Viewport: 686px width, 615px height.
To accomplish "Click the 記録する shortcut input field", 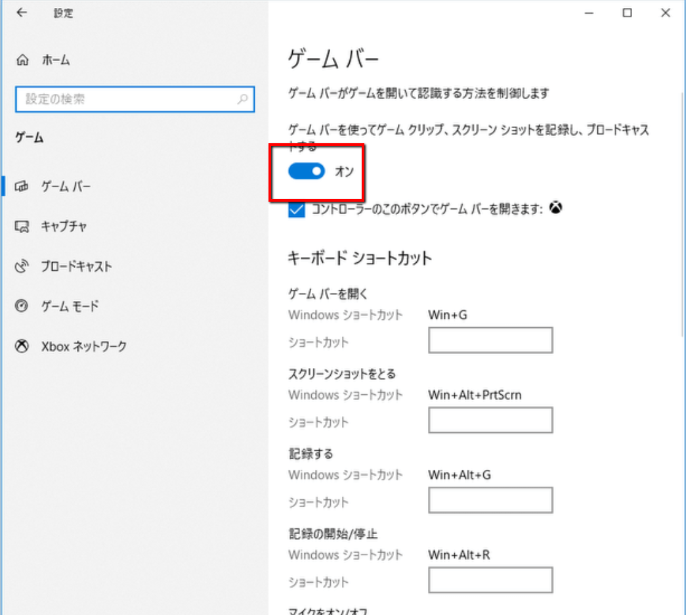I will 490,500.
